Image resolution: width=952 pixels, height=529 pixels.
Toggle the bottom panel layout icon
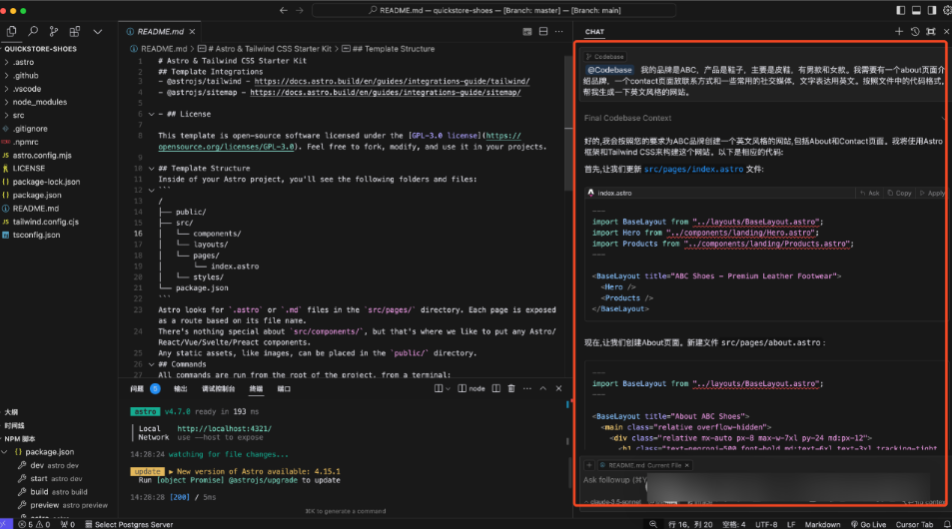(916, 10)
